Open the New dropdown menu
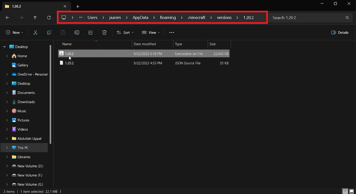356x194 pixels. point(15,33)
